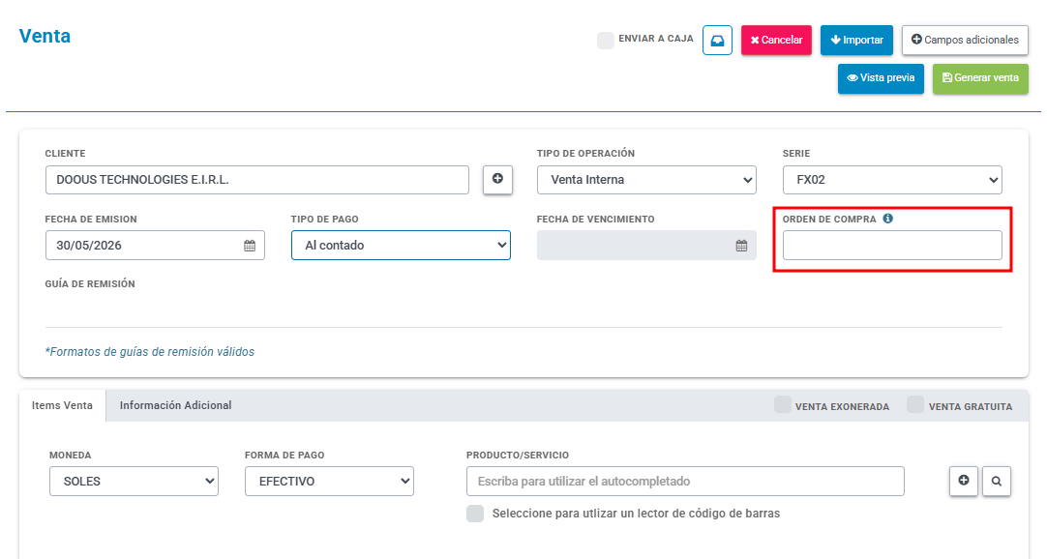Enable Venta Exonerada checkbox

(783, 404)
